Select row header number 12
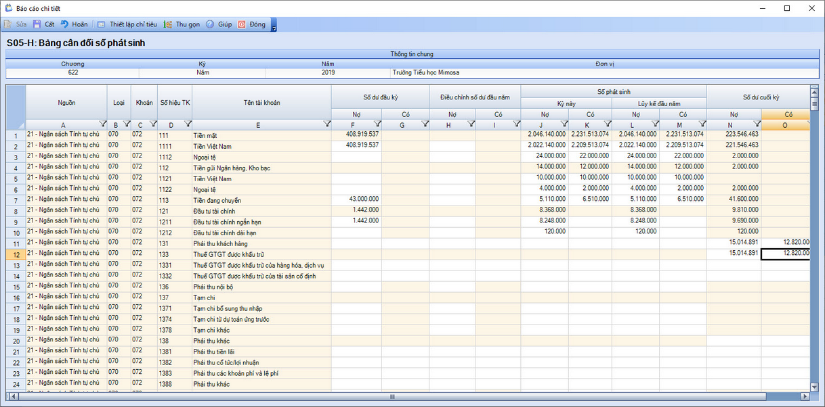 [x=16, y=254]
